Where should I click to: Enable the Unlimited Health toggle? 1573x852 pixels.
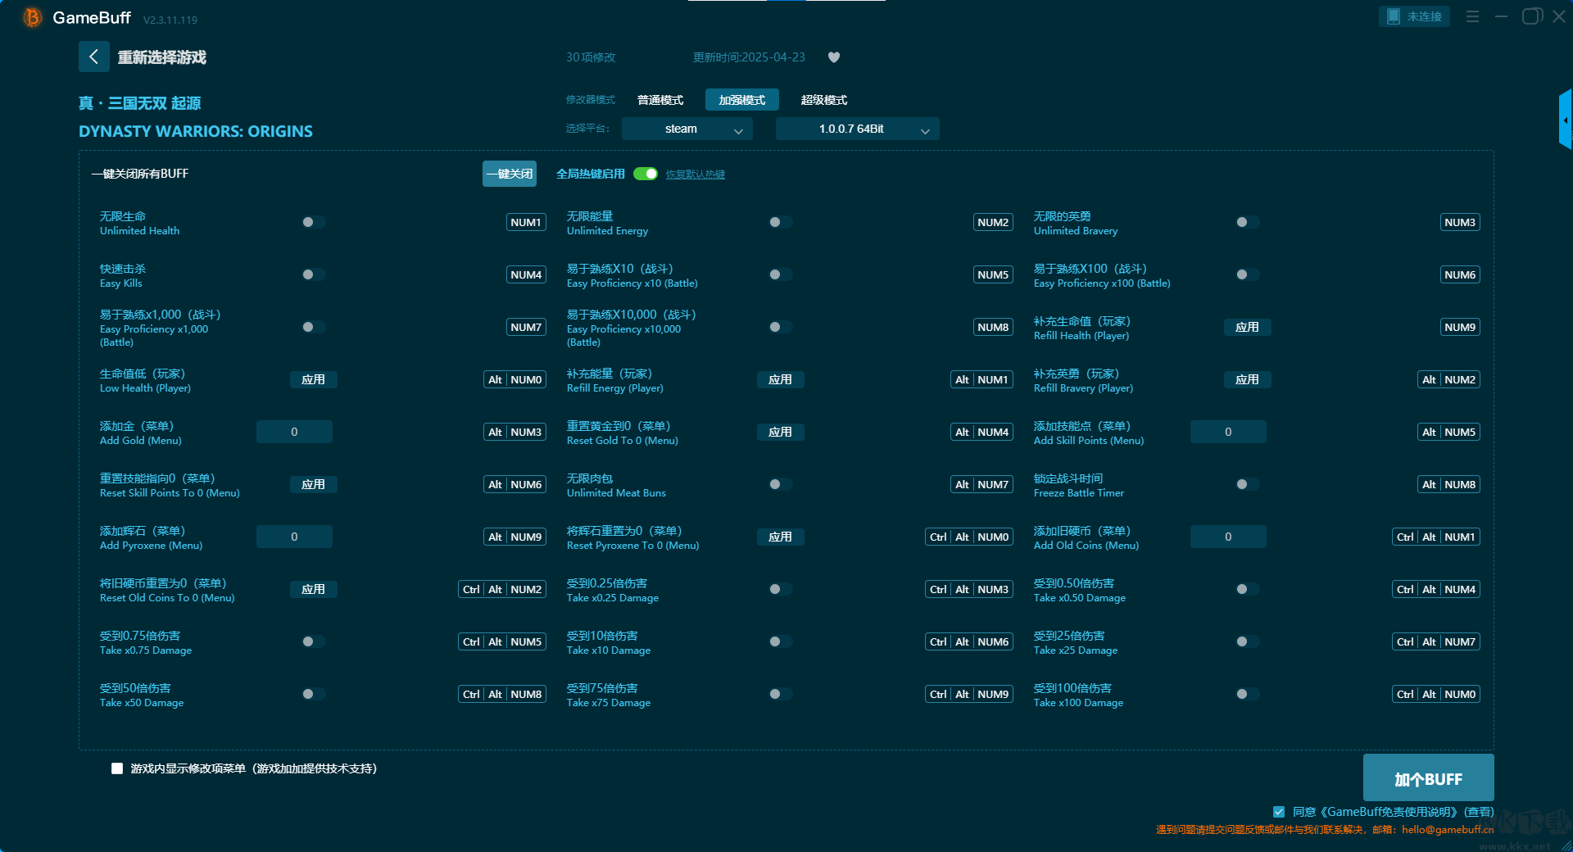coord(313,222)
